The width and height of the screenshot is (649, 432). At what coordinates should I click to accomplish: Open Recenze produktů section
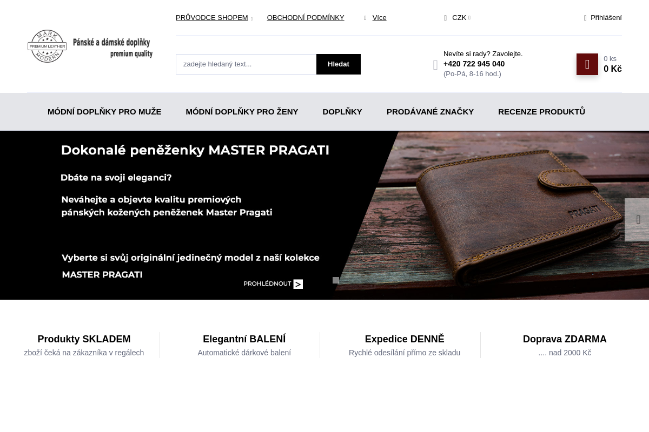click(541, 112)
